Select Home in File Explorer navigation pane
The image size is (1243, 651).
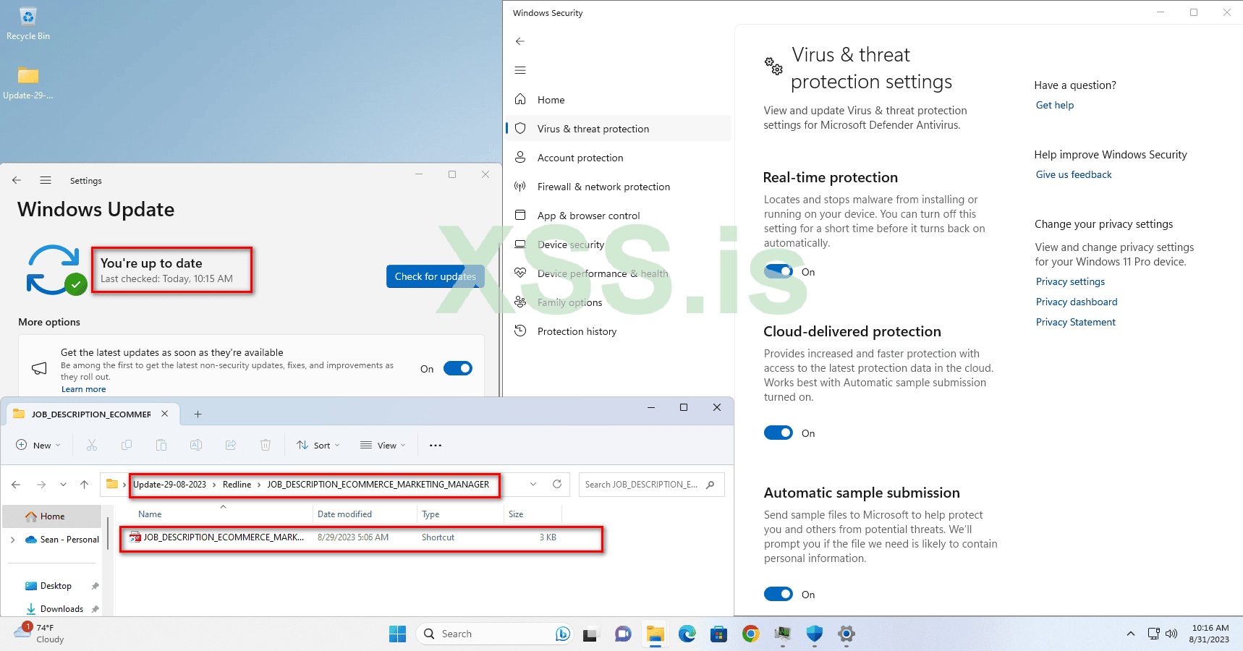pyautogui.click(x=52, y=516)
